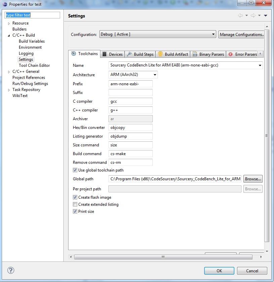Click the type filter text field
274x282 pixels.
32,15
